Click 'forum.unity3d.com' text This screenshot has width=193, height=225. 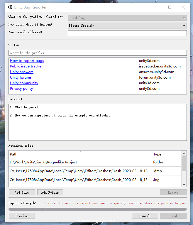point(155,77)
